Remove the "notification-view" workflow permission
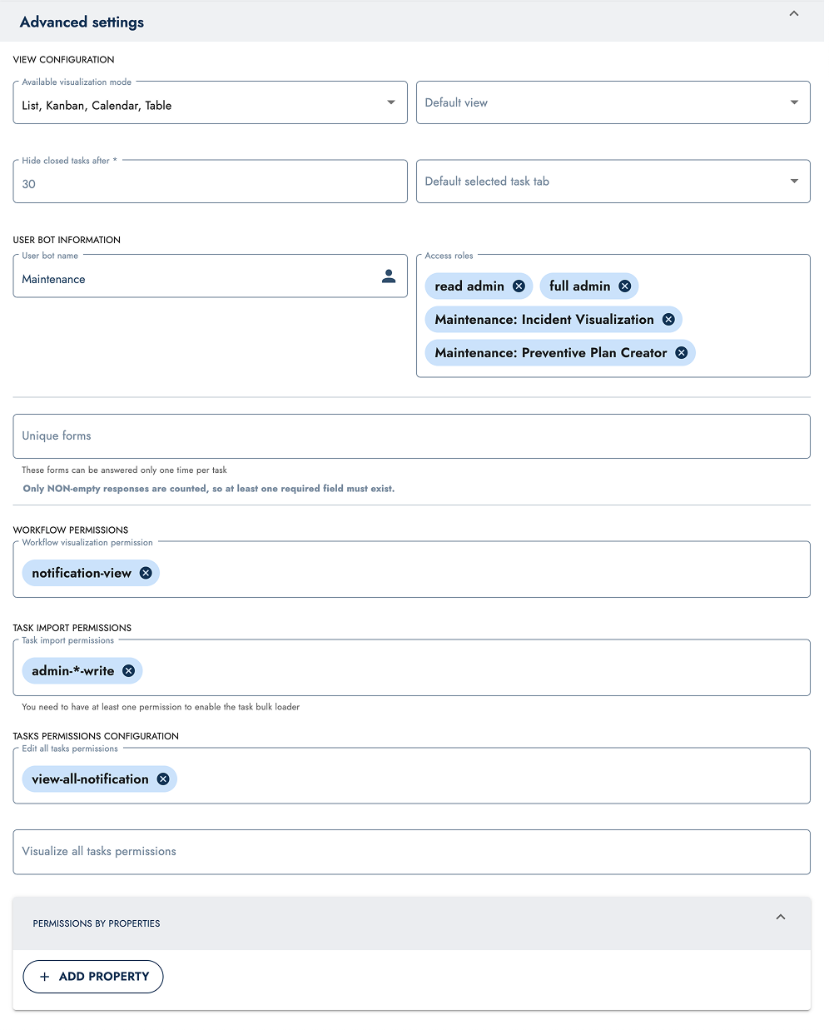Image resolution: width=829 pixels, height=1030 pixels. click(x=146, y=573)
